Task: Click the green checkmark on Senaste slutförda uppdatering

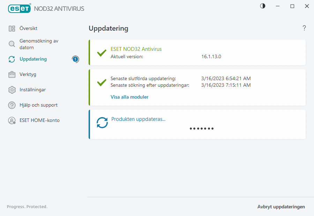Action: (x=102, y=83)
